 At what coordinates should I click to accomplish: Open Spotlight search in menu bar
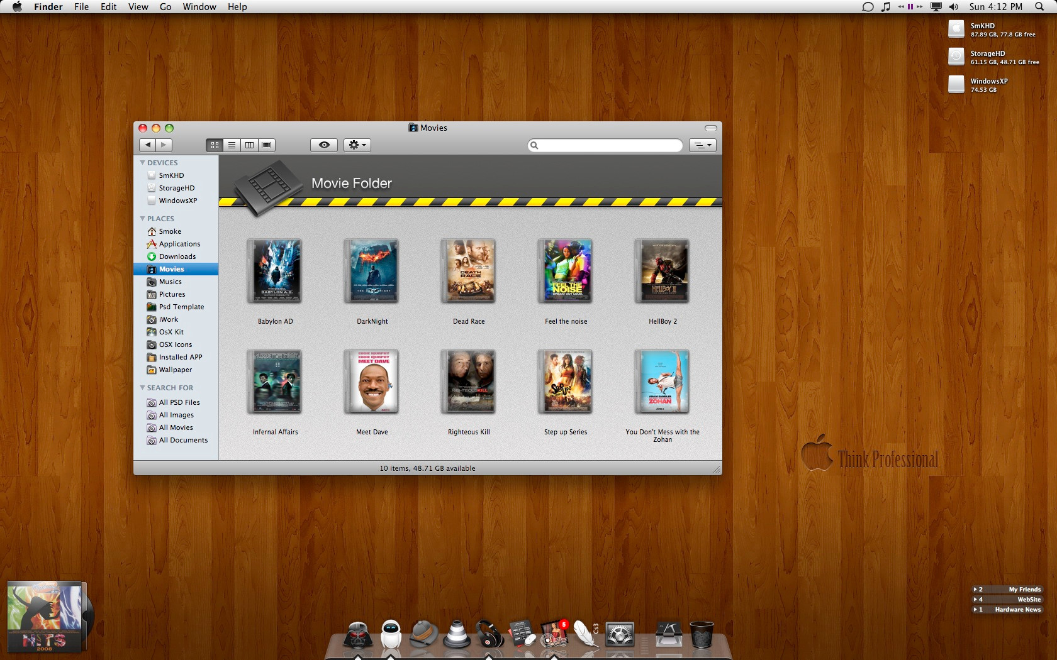1039,7
